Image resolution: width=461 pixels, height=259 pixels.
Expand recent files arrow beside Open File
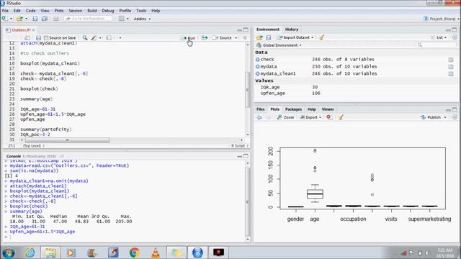26,19
